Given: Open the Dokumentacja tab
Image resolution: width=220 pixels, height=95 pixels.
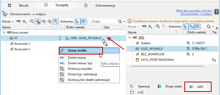Looking at the screenshot, I should click(x=99, y=6).
